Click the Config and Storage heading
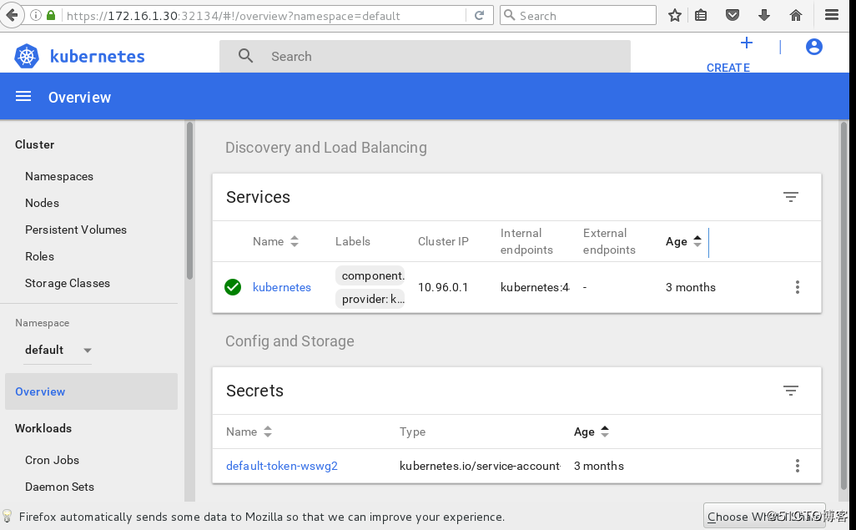Image resolution: width=856 pixels, height=530 pixels. click(x=290, y=341)
